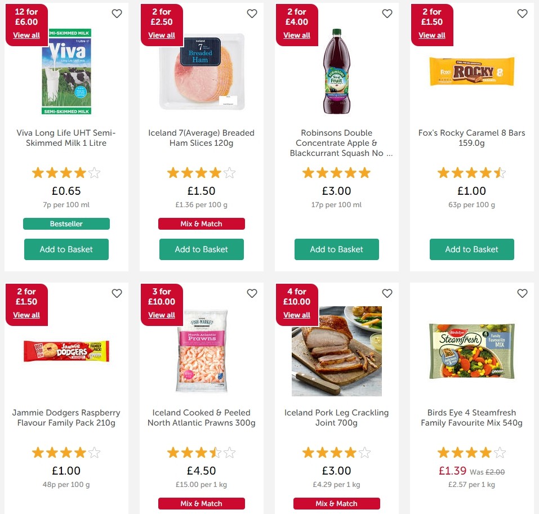Add Robinsons squash to basket
This screenshot has width=539, height=514.
tap(336, 249)
